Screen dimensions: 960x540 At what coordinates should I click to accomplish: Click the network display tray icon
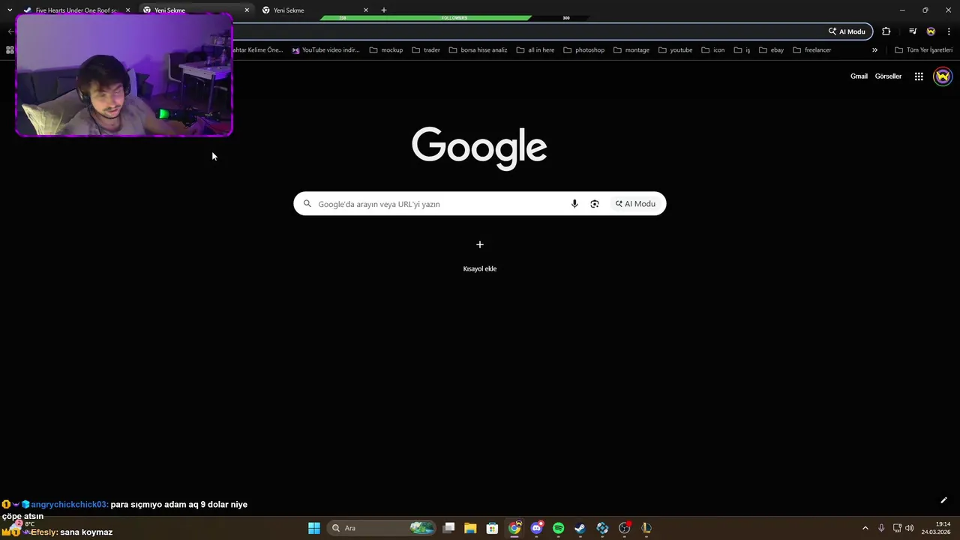tap(897, 528)
